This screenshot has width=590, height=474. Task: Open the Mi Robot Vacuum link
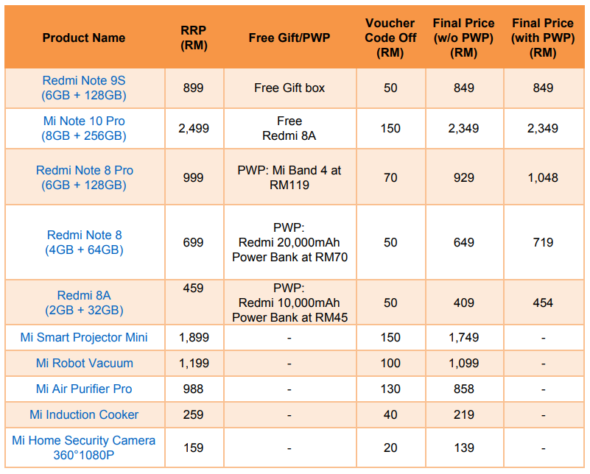84,363
